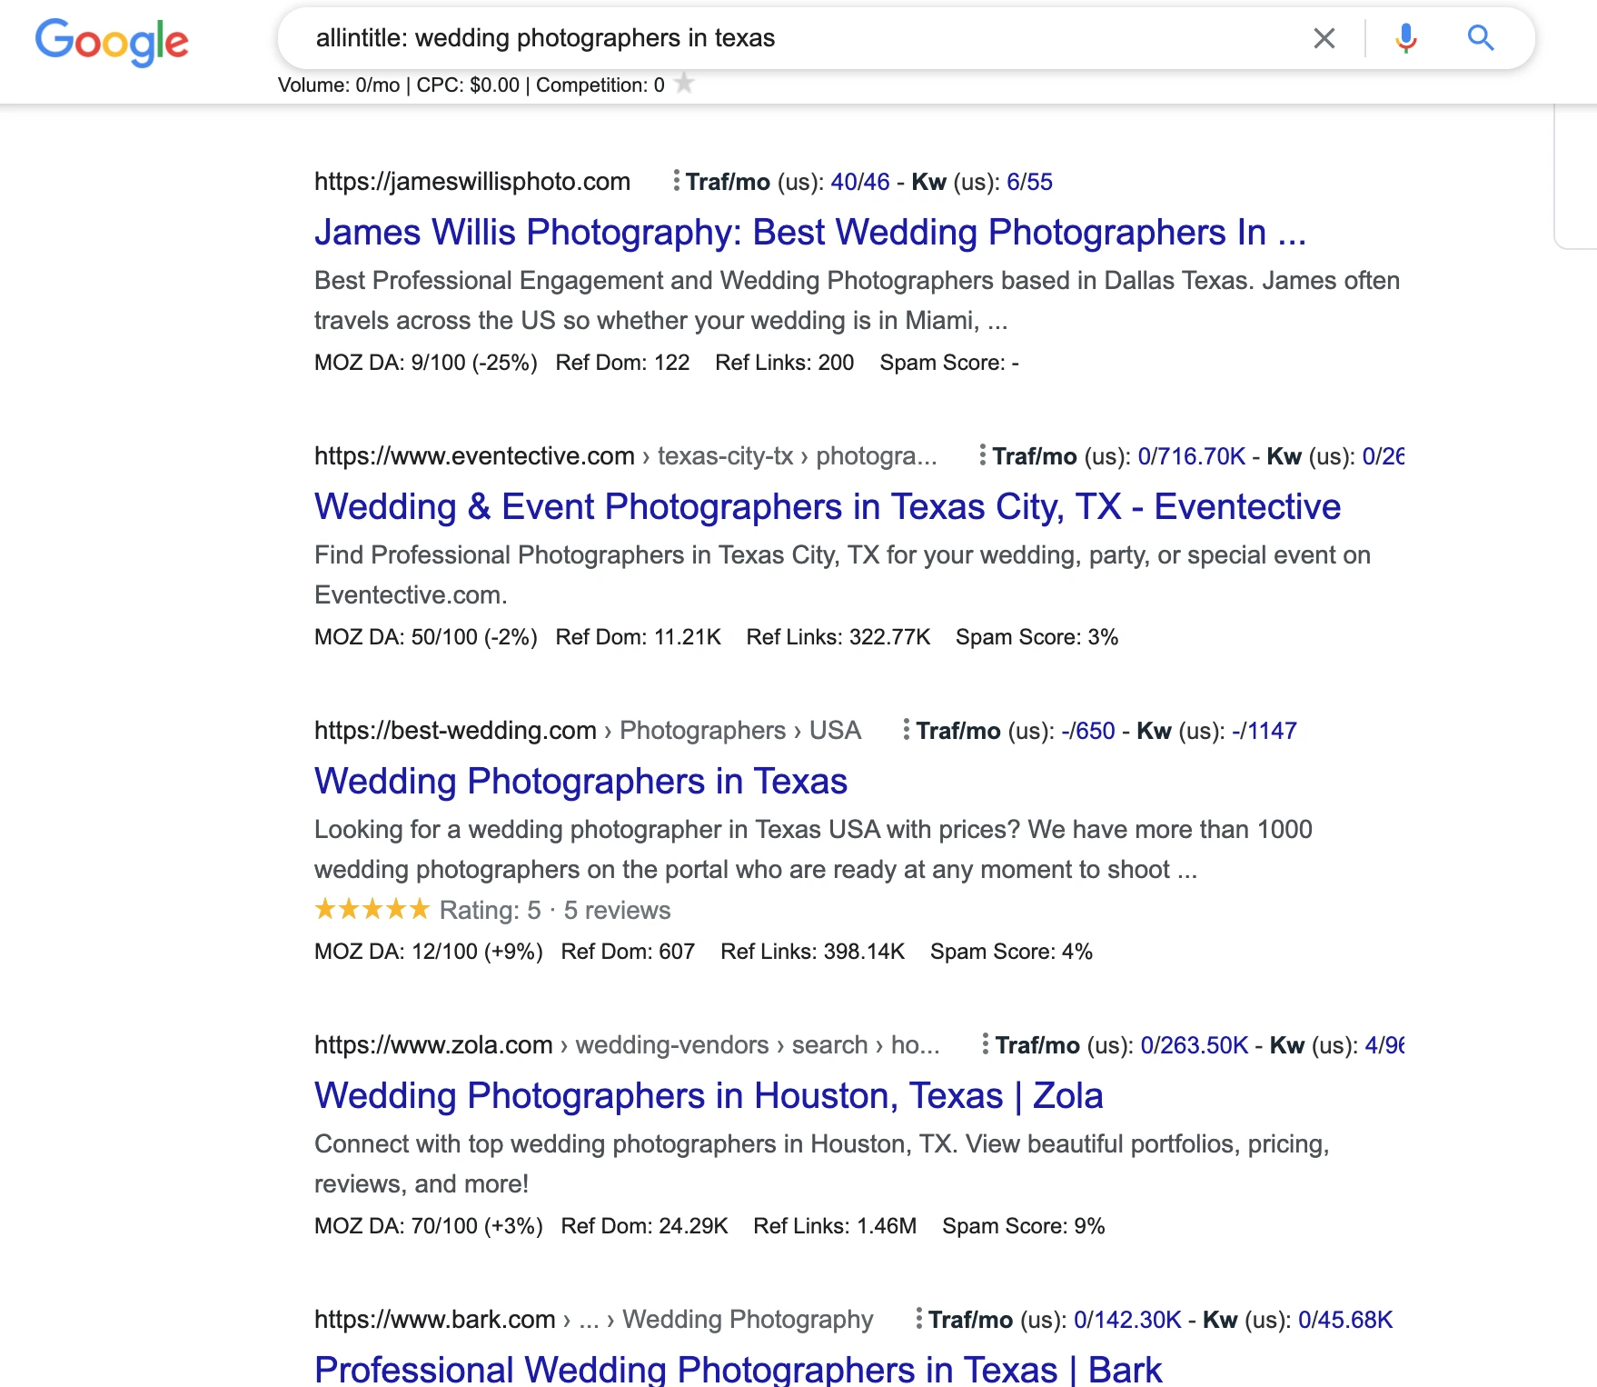Open three-dot menu for bark.com result

(x=918, y=1319)
